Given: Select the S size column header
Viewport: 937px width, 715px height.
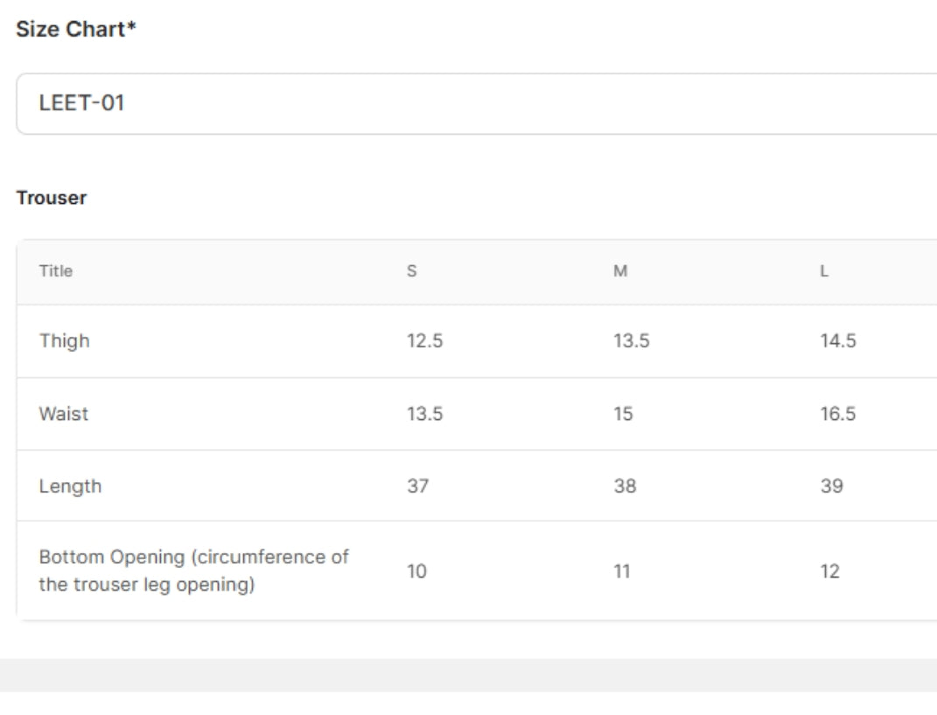Looking at the screenshot, I should (x=411, y=271).
